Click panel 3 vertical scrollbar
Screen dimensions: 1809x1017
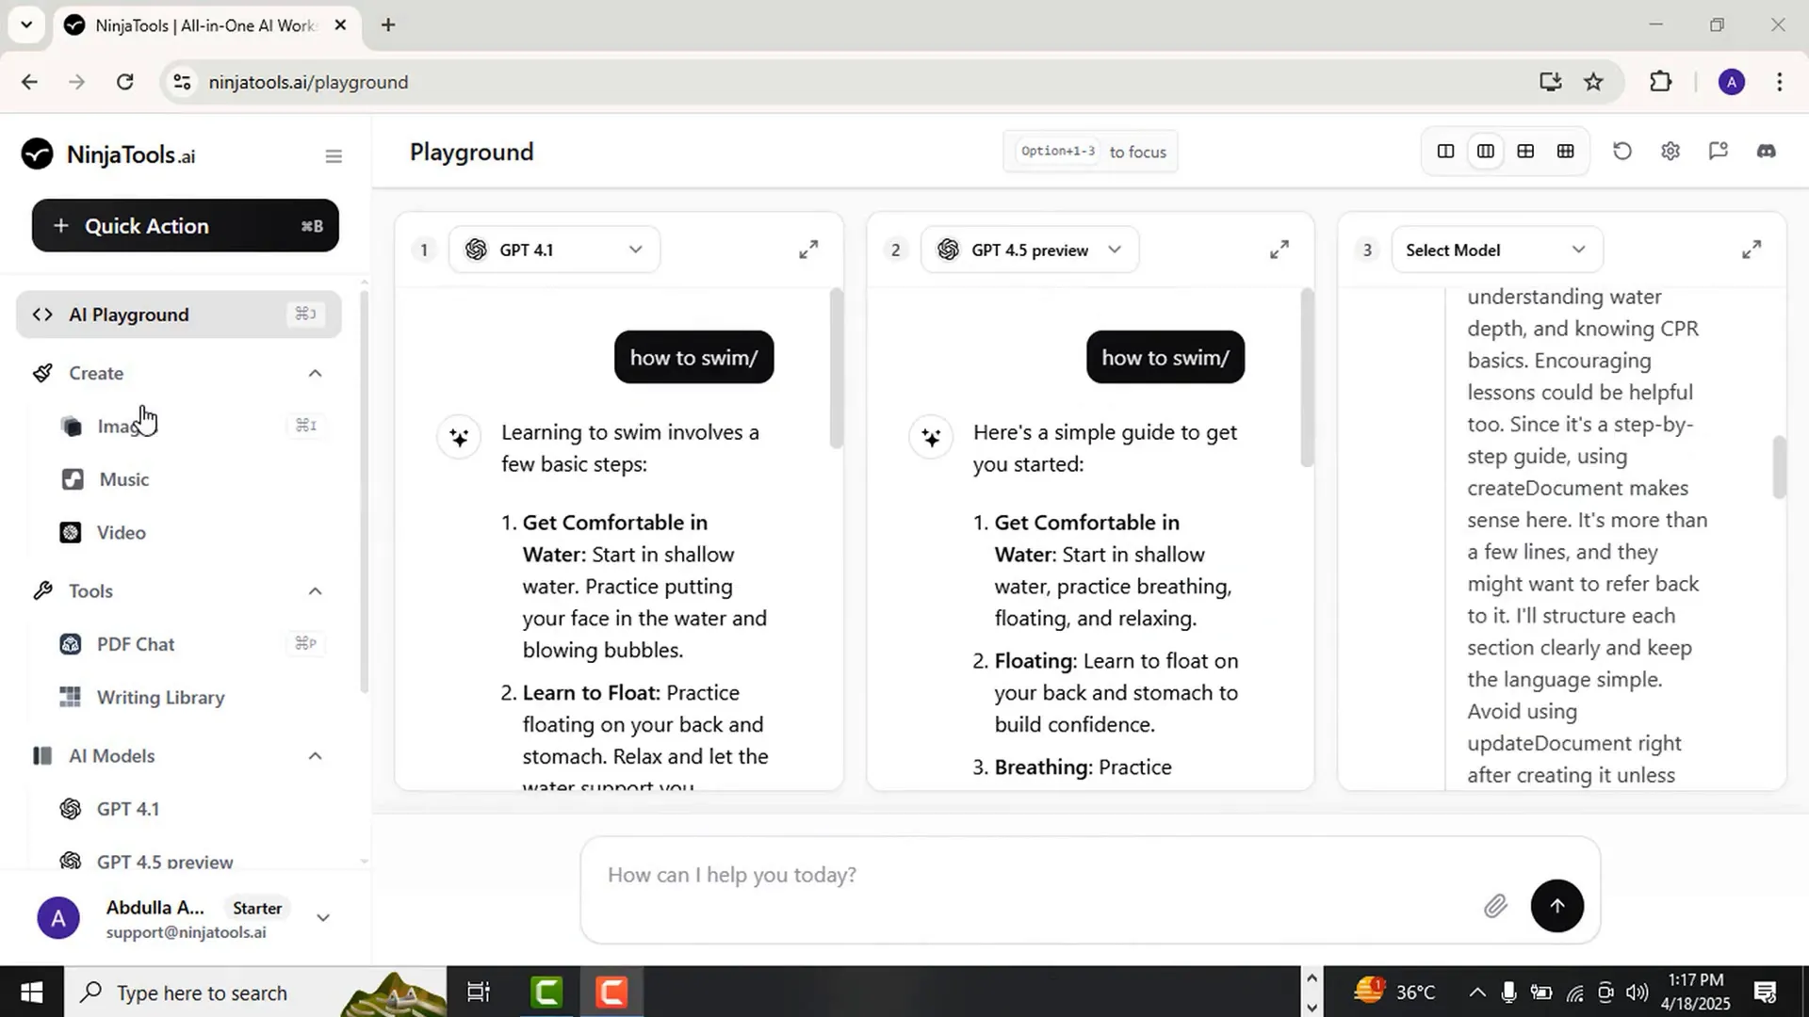point(1779,468)
